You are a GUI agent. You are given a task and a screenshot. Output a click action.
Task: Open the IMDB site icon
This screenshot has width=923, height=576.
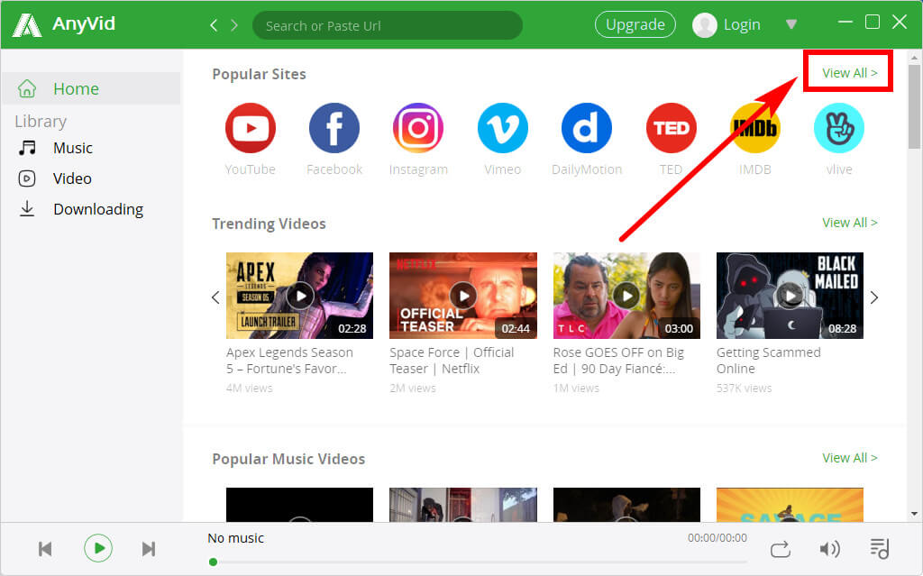[x=755, y=128]
